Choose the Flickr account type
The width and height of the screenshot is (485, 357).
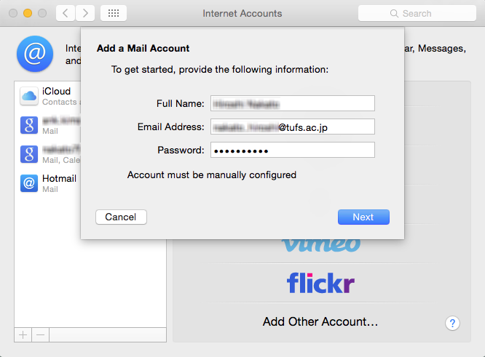point(320,283)
